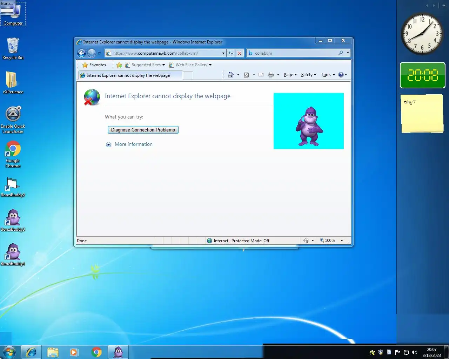This screenshot has height=359, width=449.
Task: Click Internet Explorer taskbar button
Action: coord(31,352)
